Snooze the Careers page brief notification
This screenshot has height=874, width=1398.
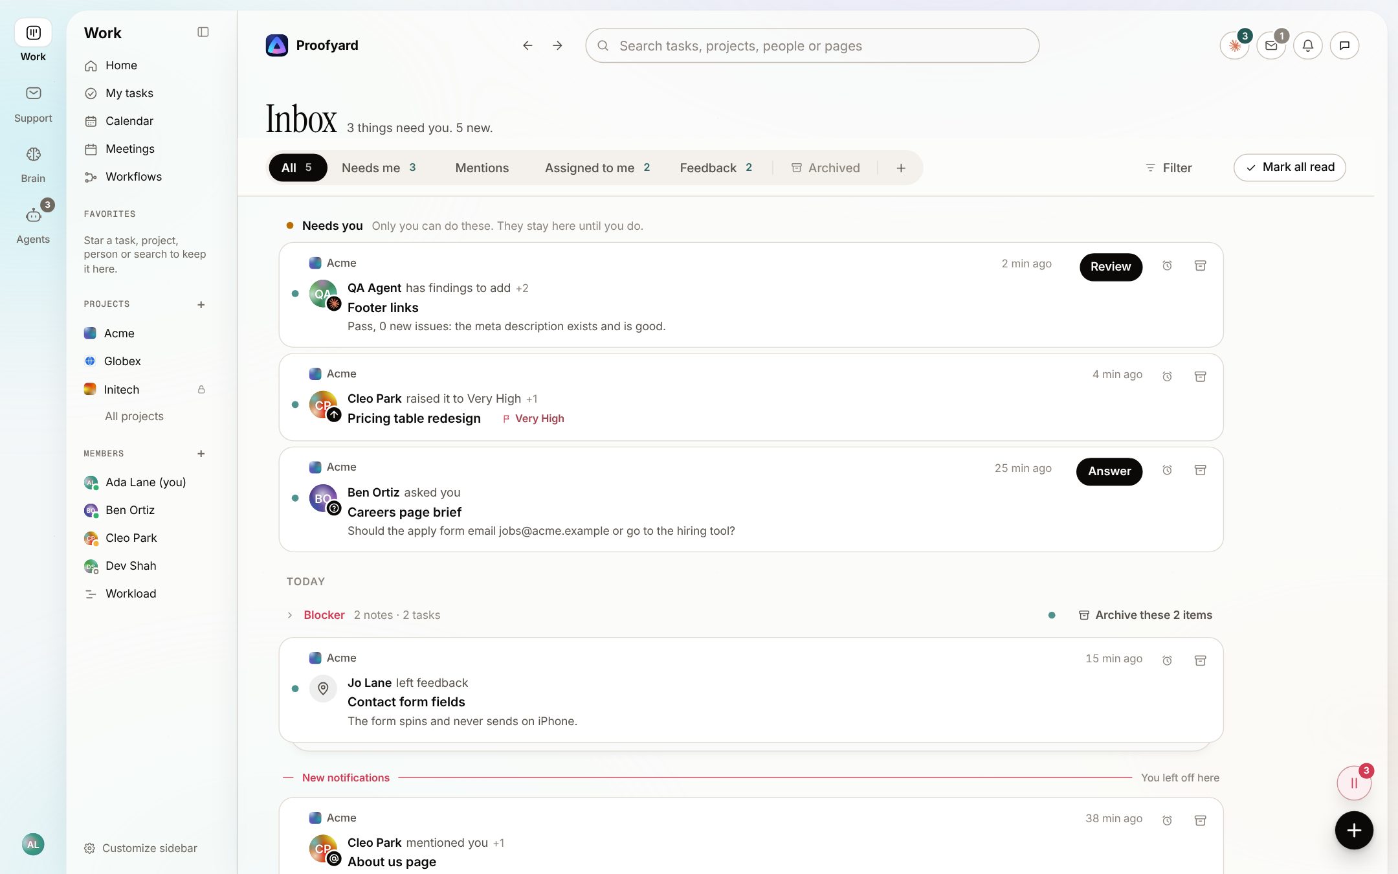[1167, 470]
